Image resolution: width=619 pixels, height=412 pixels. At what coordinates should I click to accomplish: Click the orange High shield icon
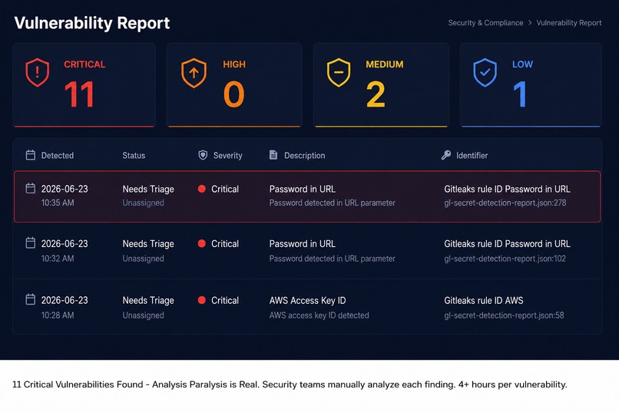tap(194, 73)
